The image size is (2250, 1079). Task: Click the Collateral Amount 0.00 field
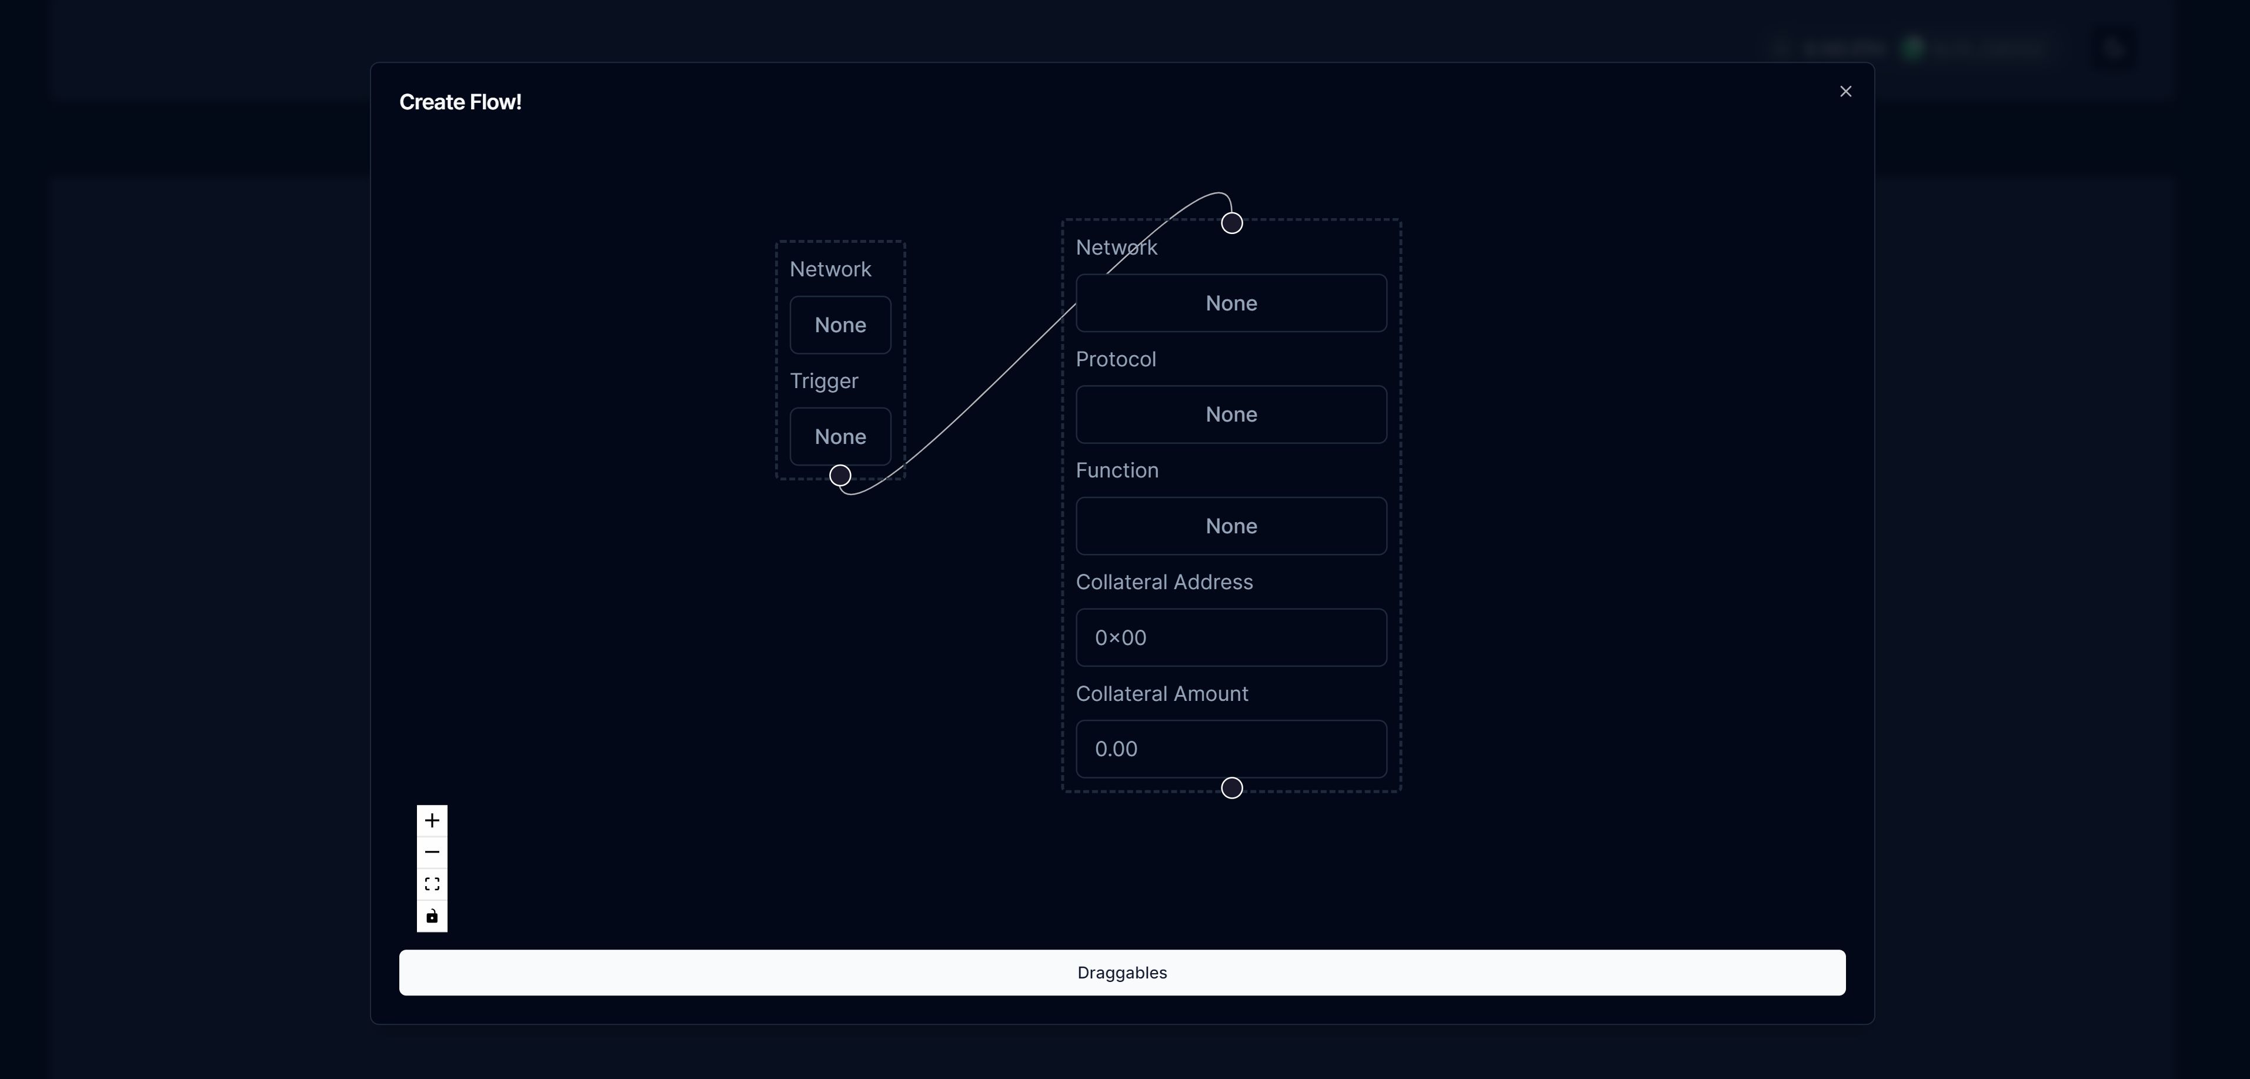point(1231,747)
